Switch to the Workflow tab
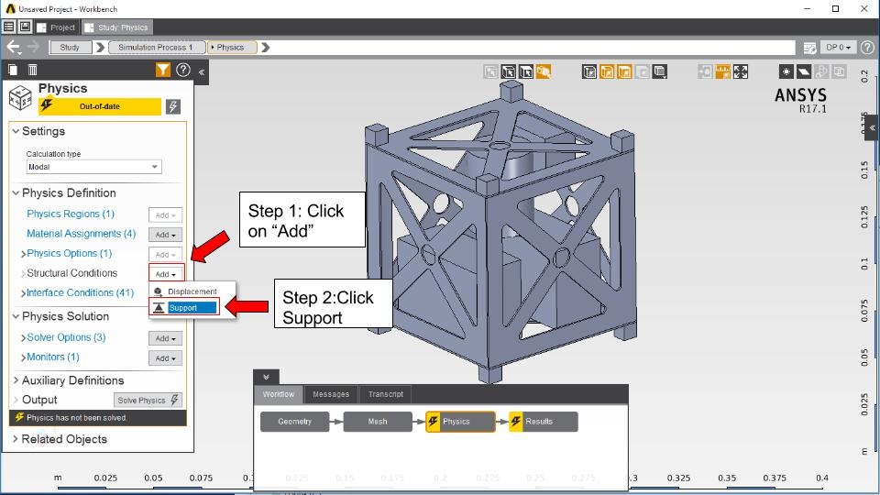The image size is (880, 495). [x=279, y=394]
